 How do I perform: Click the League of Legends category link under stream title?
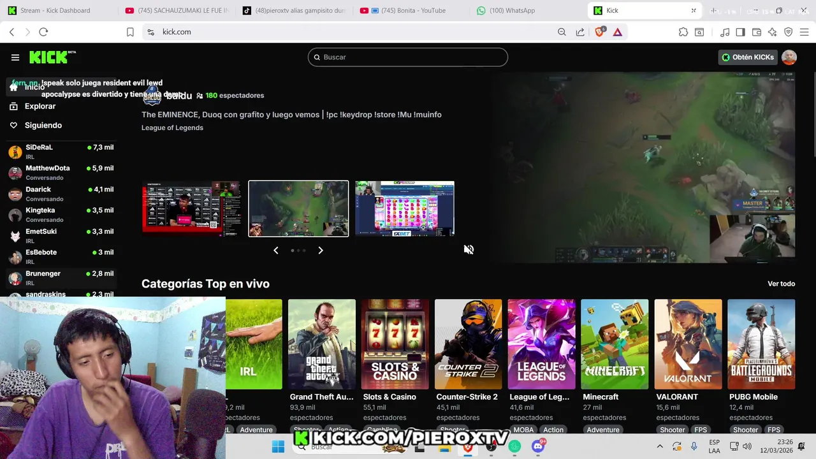[172, 127]
